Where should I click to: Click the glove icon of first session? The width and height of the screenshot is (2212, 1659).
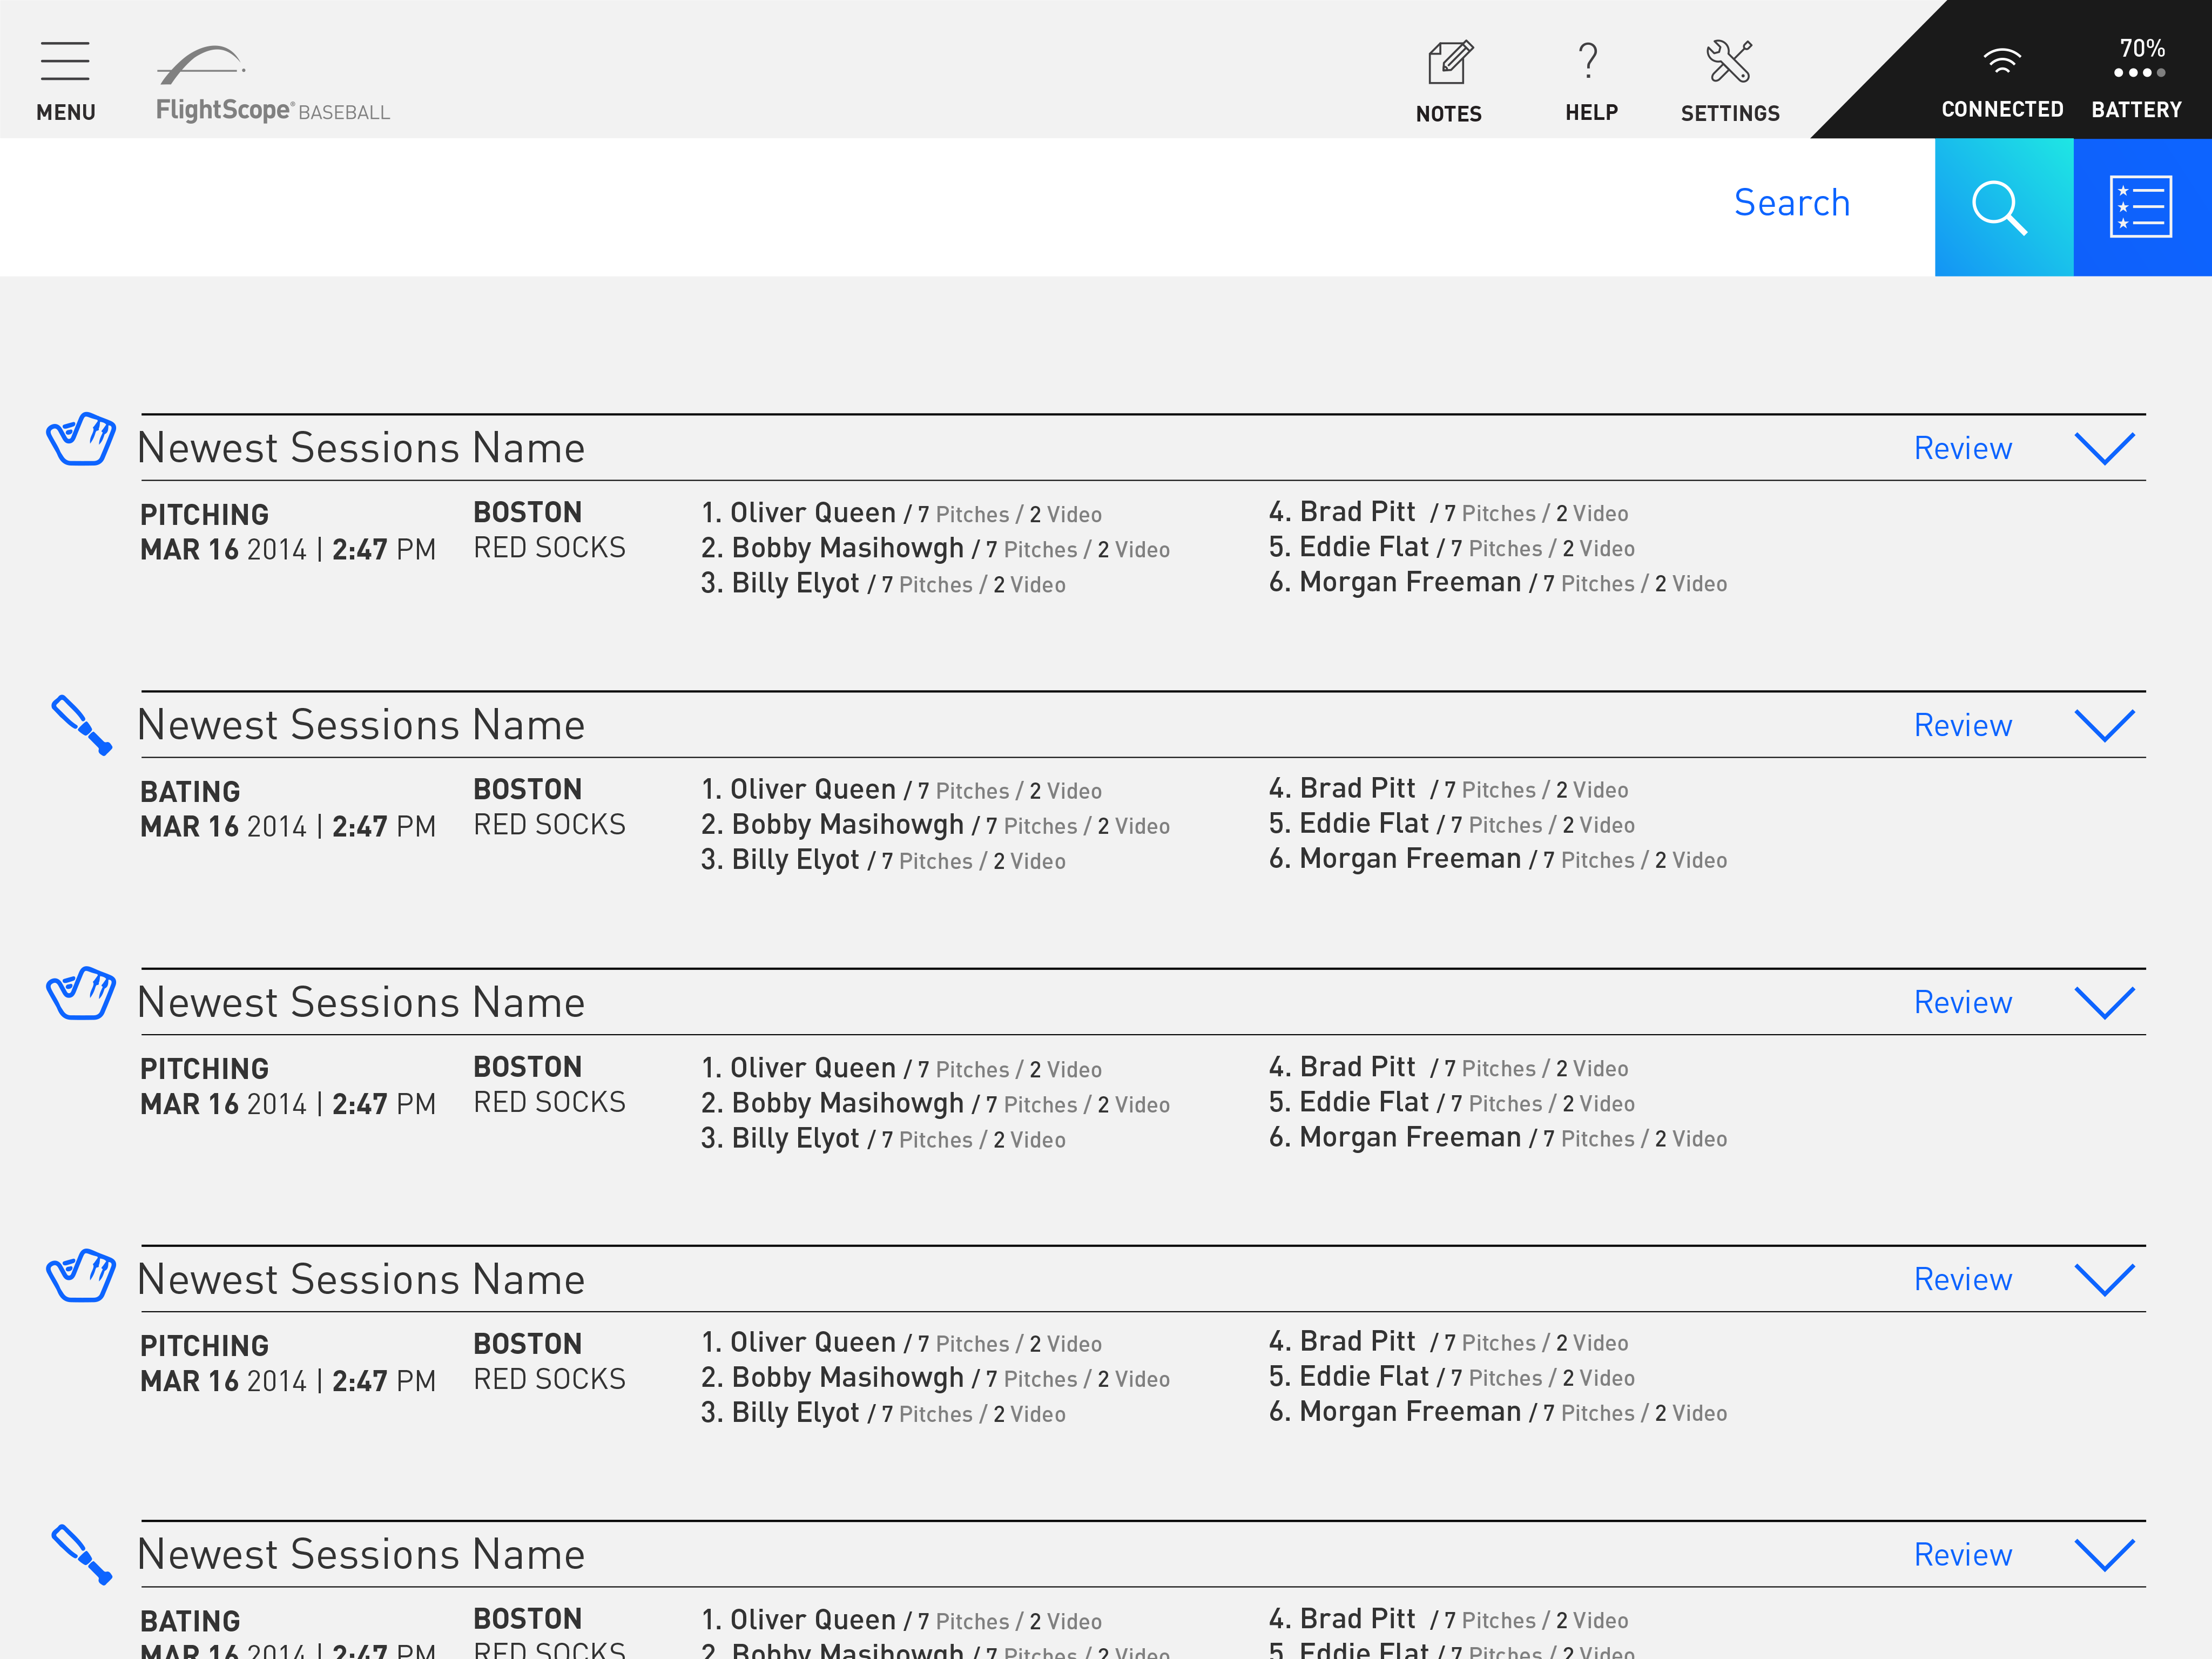point(81,439)
